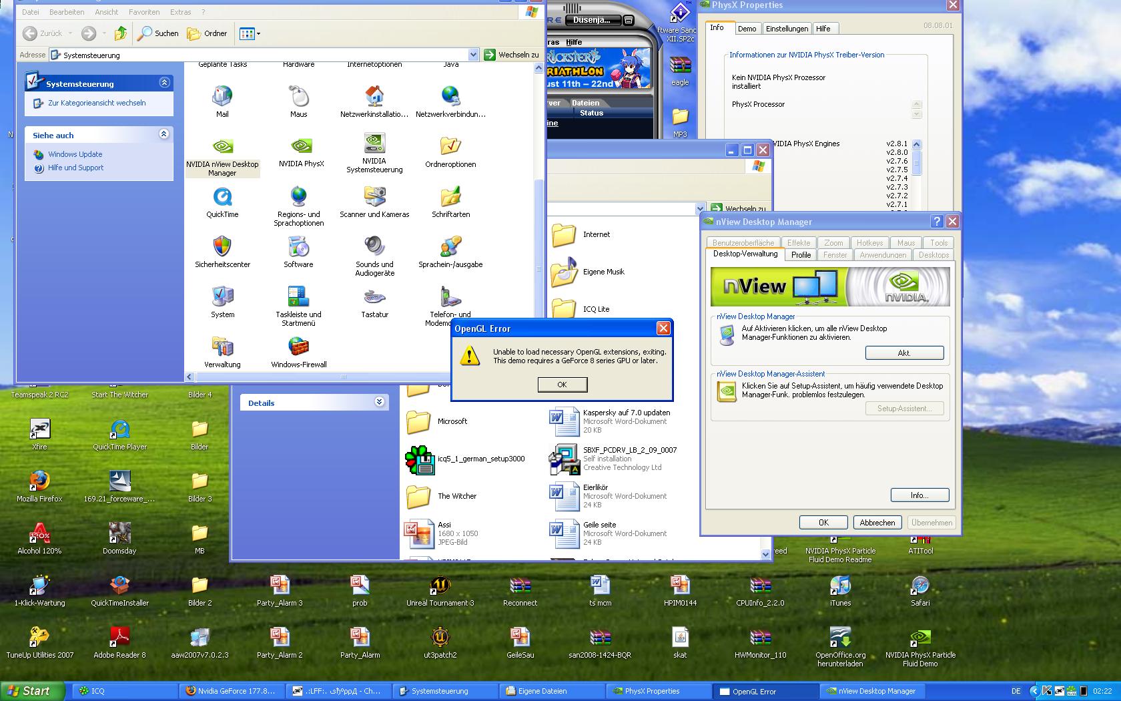This screenshot has height=701, width=1121.
Task: Select the Adobe Reader 8 desktop icon
Action: [x=119, y=643]
